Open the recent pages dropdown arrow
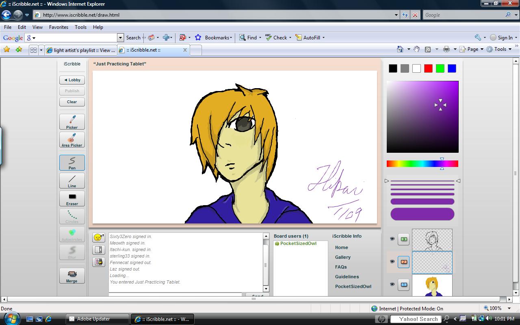Image resolution: width=520 pixels, height=325 pixels. (x=27, y=15)
